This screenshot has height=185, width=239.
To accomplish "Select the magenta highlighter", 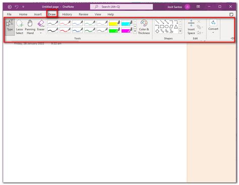I will [x=127, y=30].
